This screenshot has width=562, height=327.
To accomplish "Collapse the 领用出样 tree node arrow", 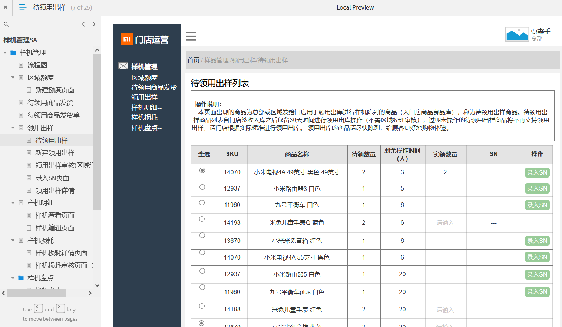I will [13, 128].
